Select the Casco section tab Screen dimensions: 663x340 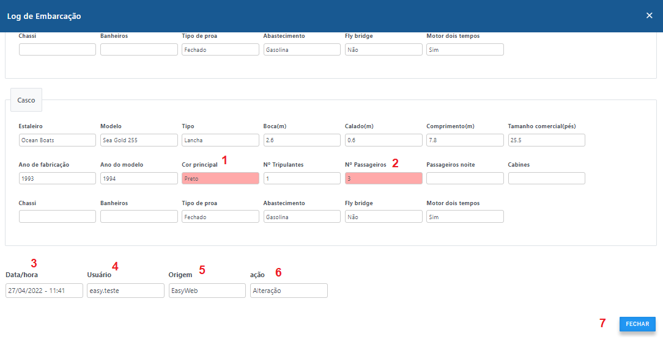26,100
